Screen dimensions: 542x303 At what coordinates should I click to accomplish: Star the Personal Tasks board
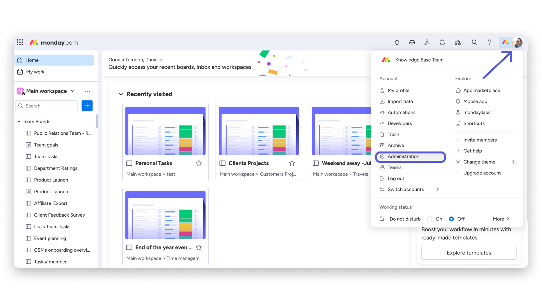pyautogui.click(x=199, y=163)
